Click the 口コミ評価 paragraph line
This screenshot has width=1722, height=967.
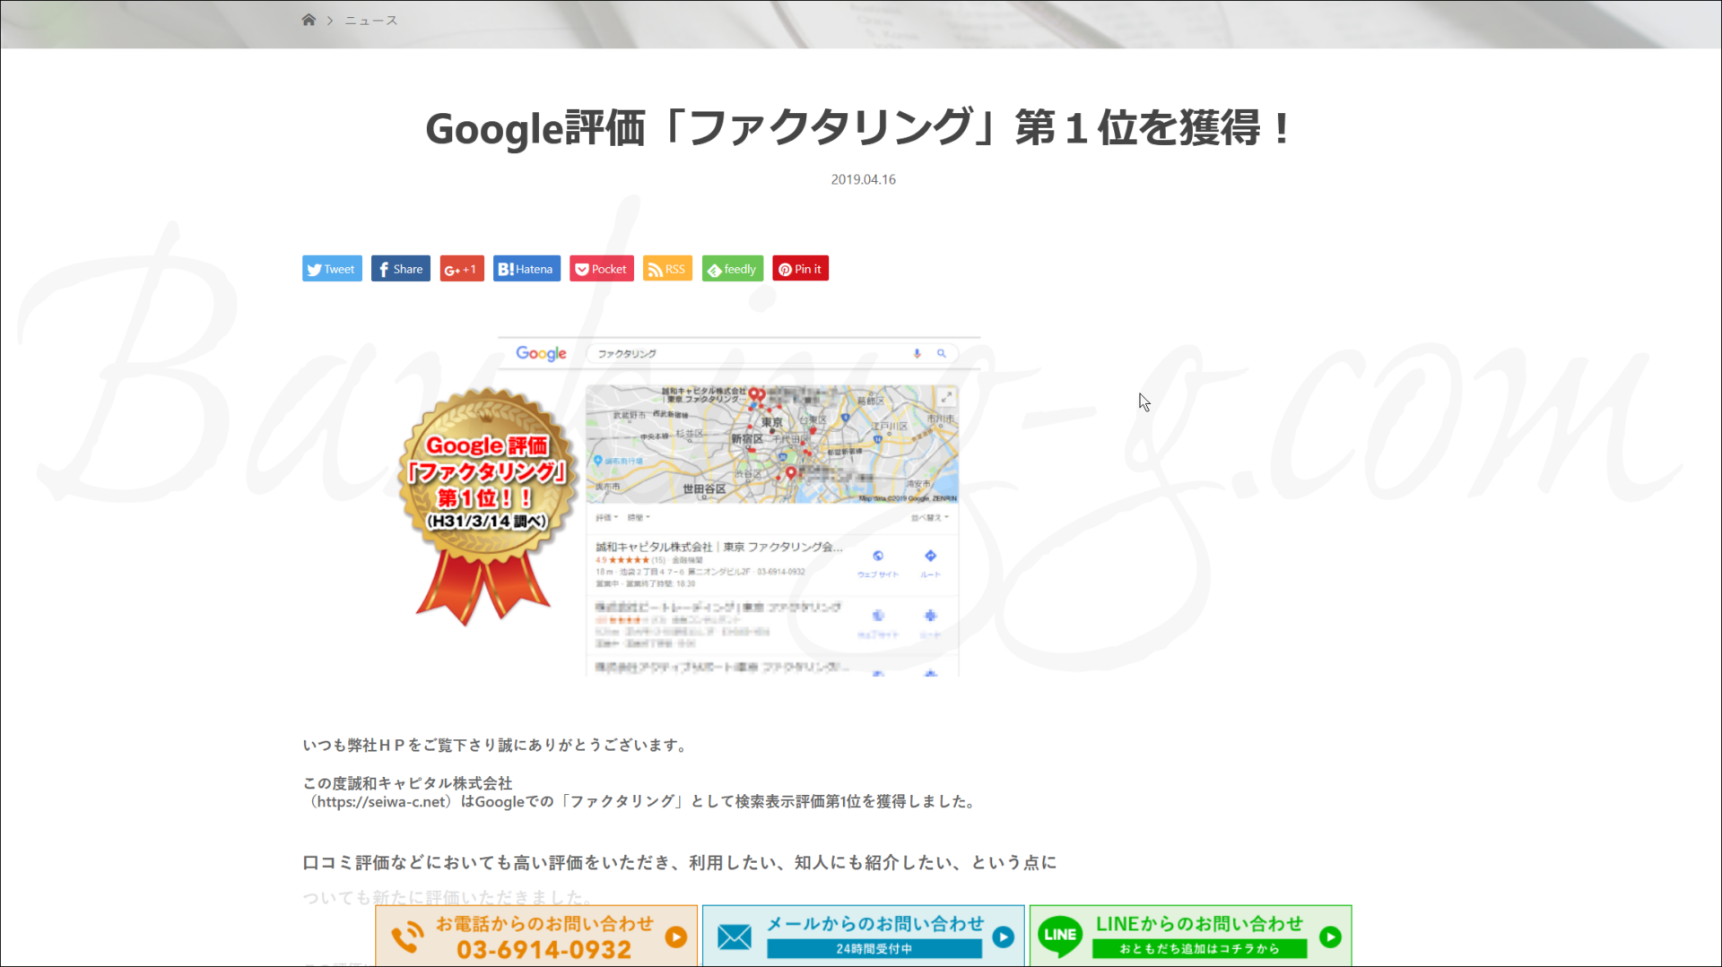coord(679,863)
